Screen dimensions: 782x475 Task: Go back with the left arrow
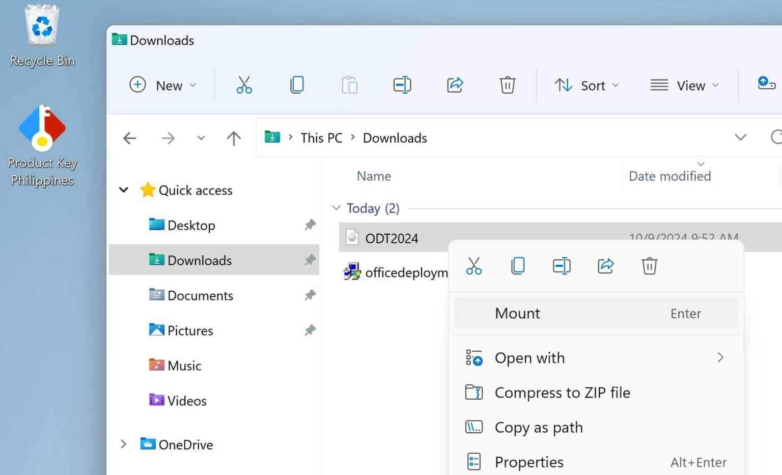click(130, 138)
